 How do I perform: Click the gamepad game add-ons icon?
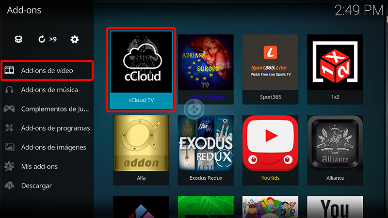(x=9, y=109)
